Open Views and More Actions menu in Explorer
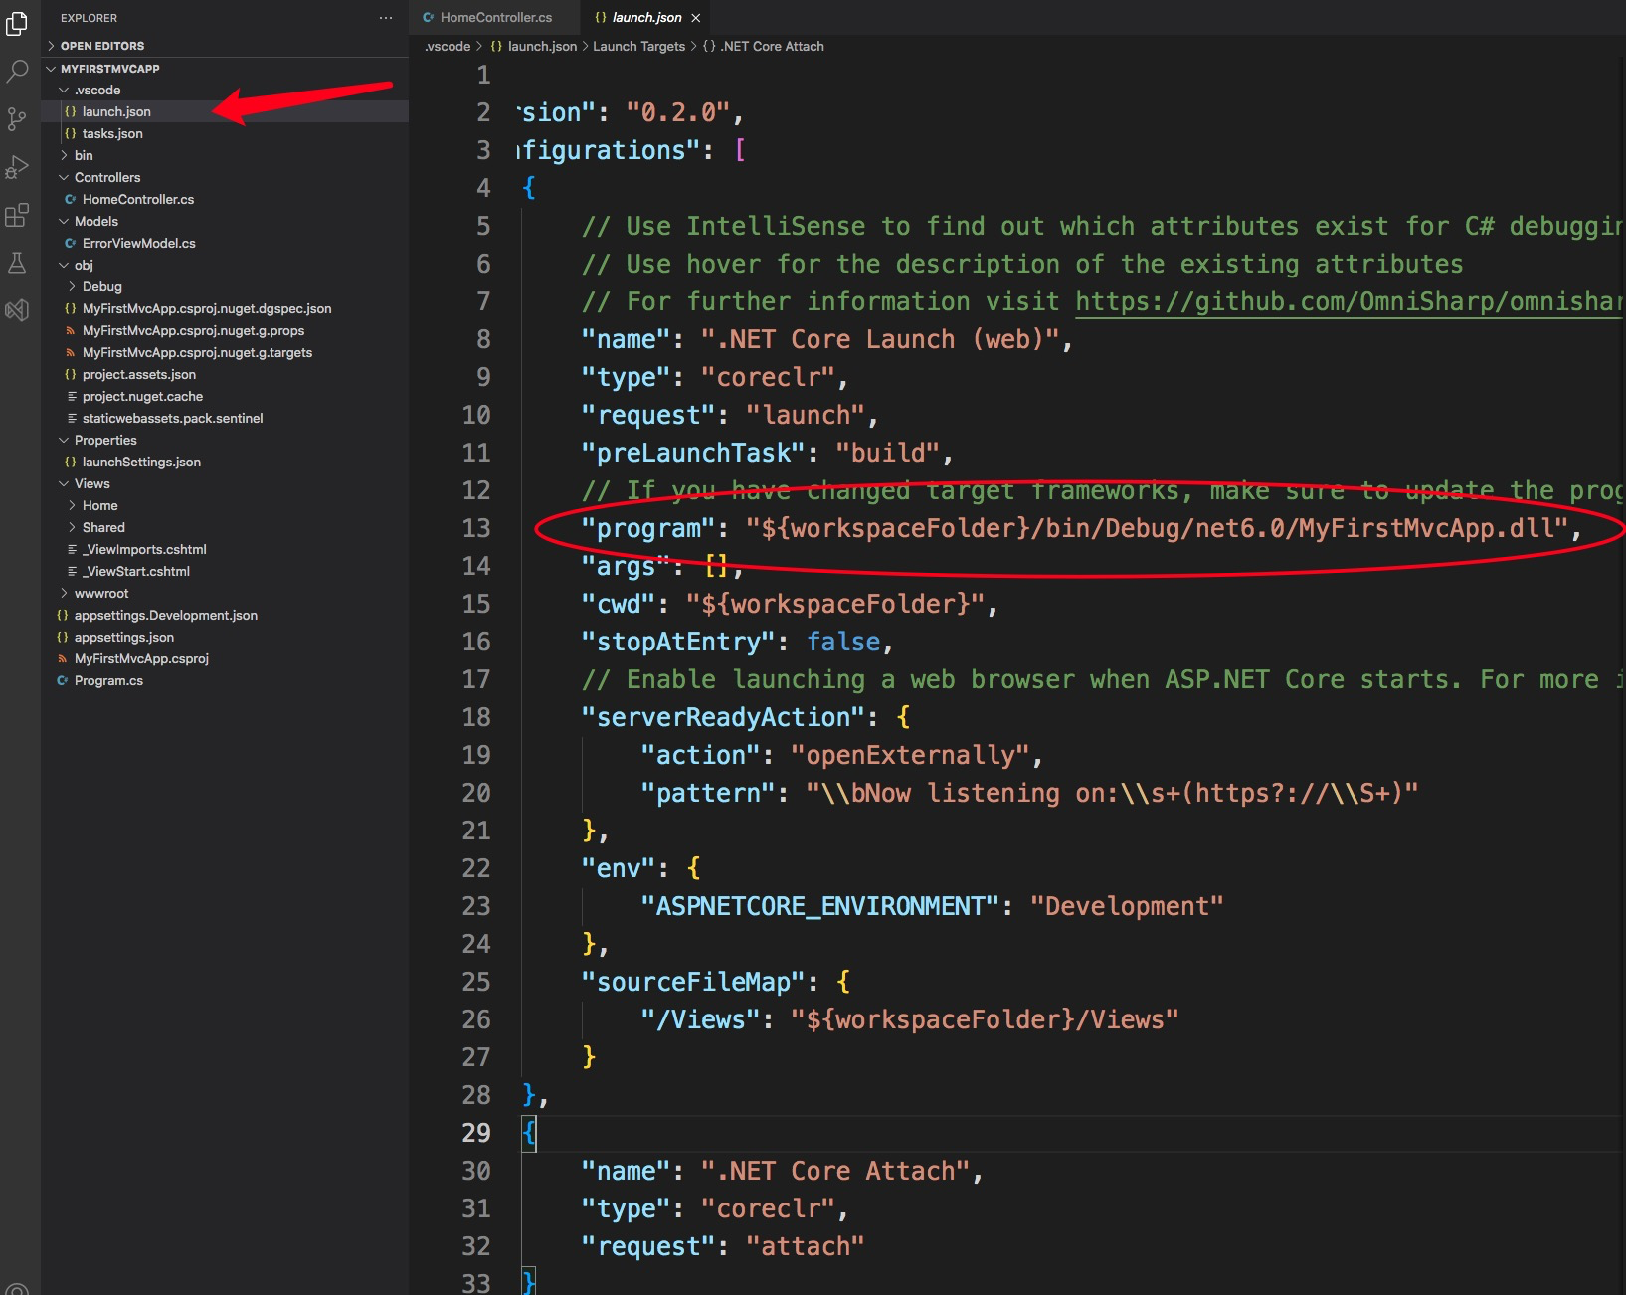Viewport: 1626px width, 1295px height. click(386, 17)
